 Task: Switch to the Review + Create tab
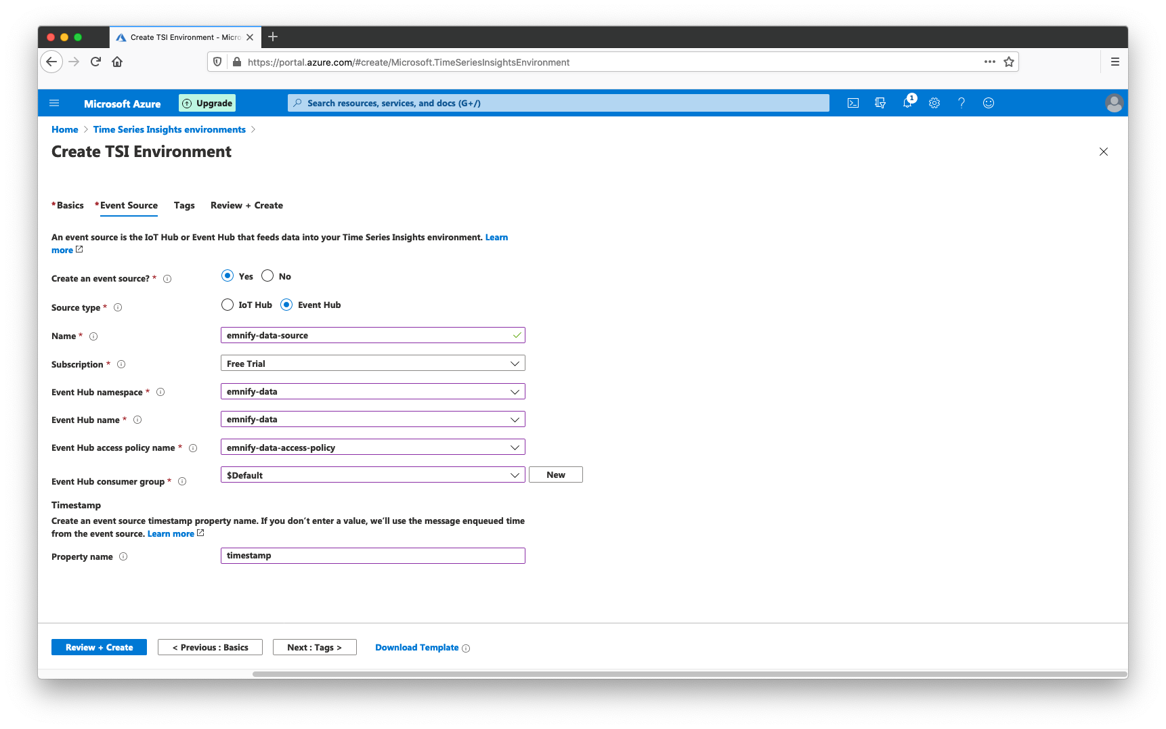pos(246,205)
